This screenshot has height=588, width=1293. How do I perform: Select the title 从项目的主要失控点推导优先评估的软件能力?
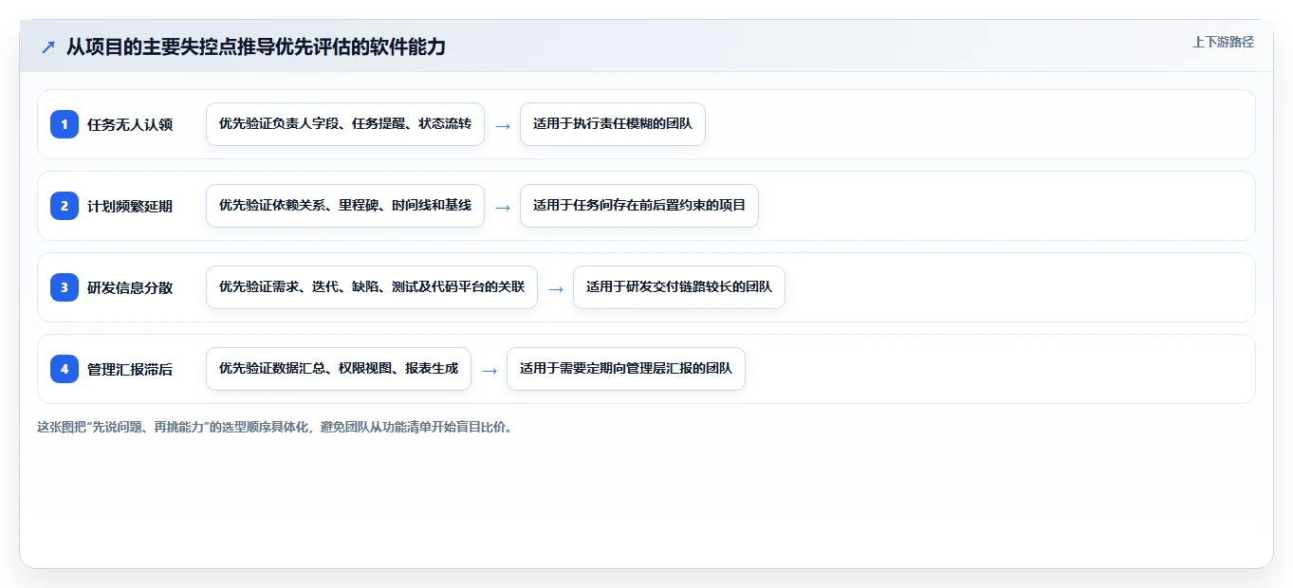click(x=256, y=46)
